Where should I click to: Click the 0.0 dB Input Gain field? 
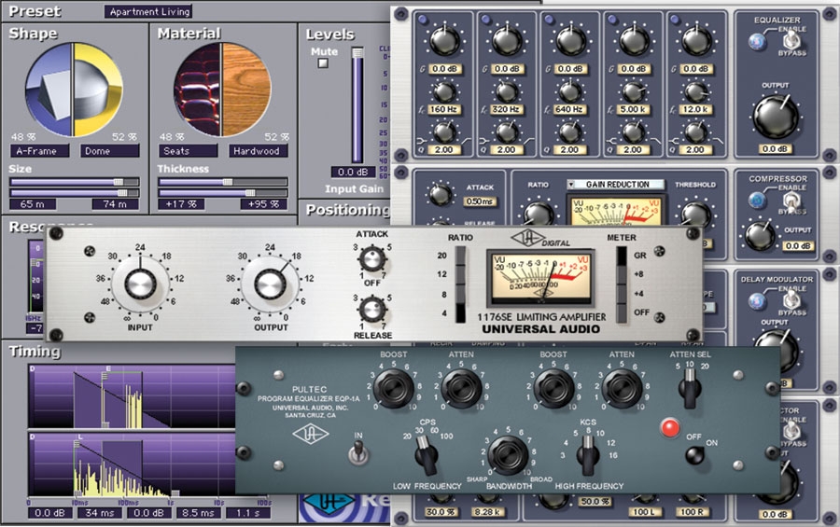(x=353, y=172)
